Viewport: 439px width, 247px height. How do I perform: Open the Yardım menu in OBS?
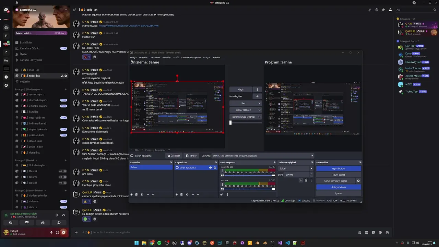tap(216, 58)
